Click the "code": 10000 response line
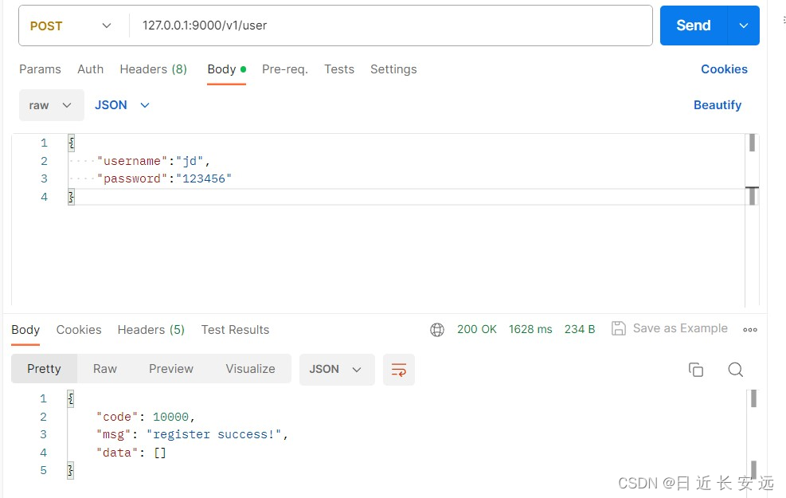 (x=146, y=417)
